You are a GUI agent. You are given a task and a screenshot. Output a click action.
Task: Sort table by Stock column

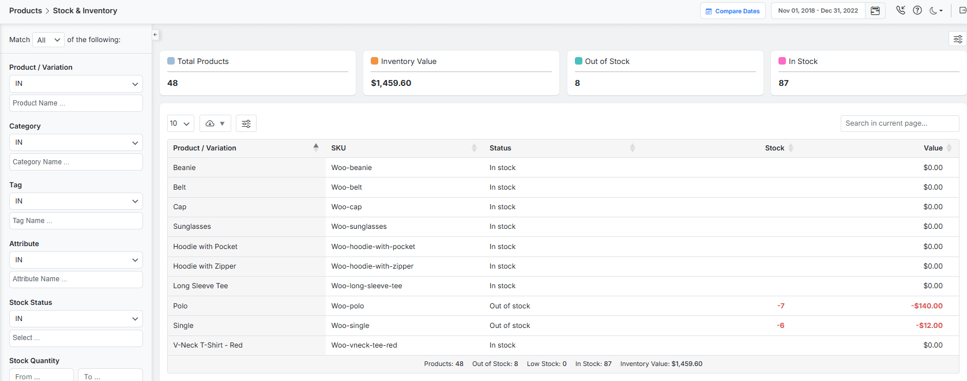[791, 148]
